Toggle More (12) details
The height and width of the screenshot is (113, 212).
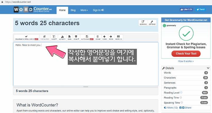pyautogui.click(x=171, y=108)
